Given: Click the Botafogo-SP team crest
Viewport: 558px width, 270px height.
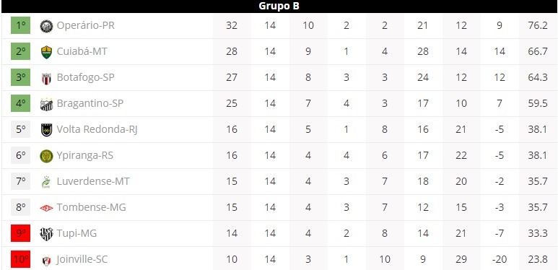Looking at the screenshot, I should [x=47, y=78].
